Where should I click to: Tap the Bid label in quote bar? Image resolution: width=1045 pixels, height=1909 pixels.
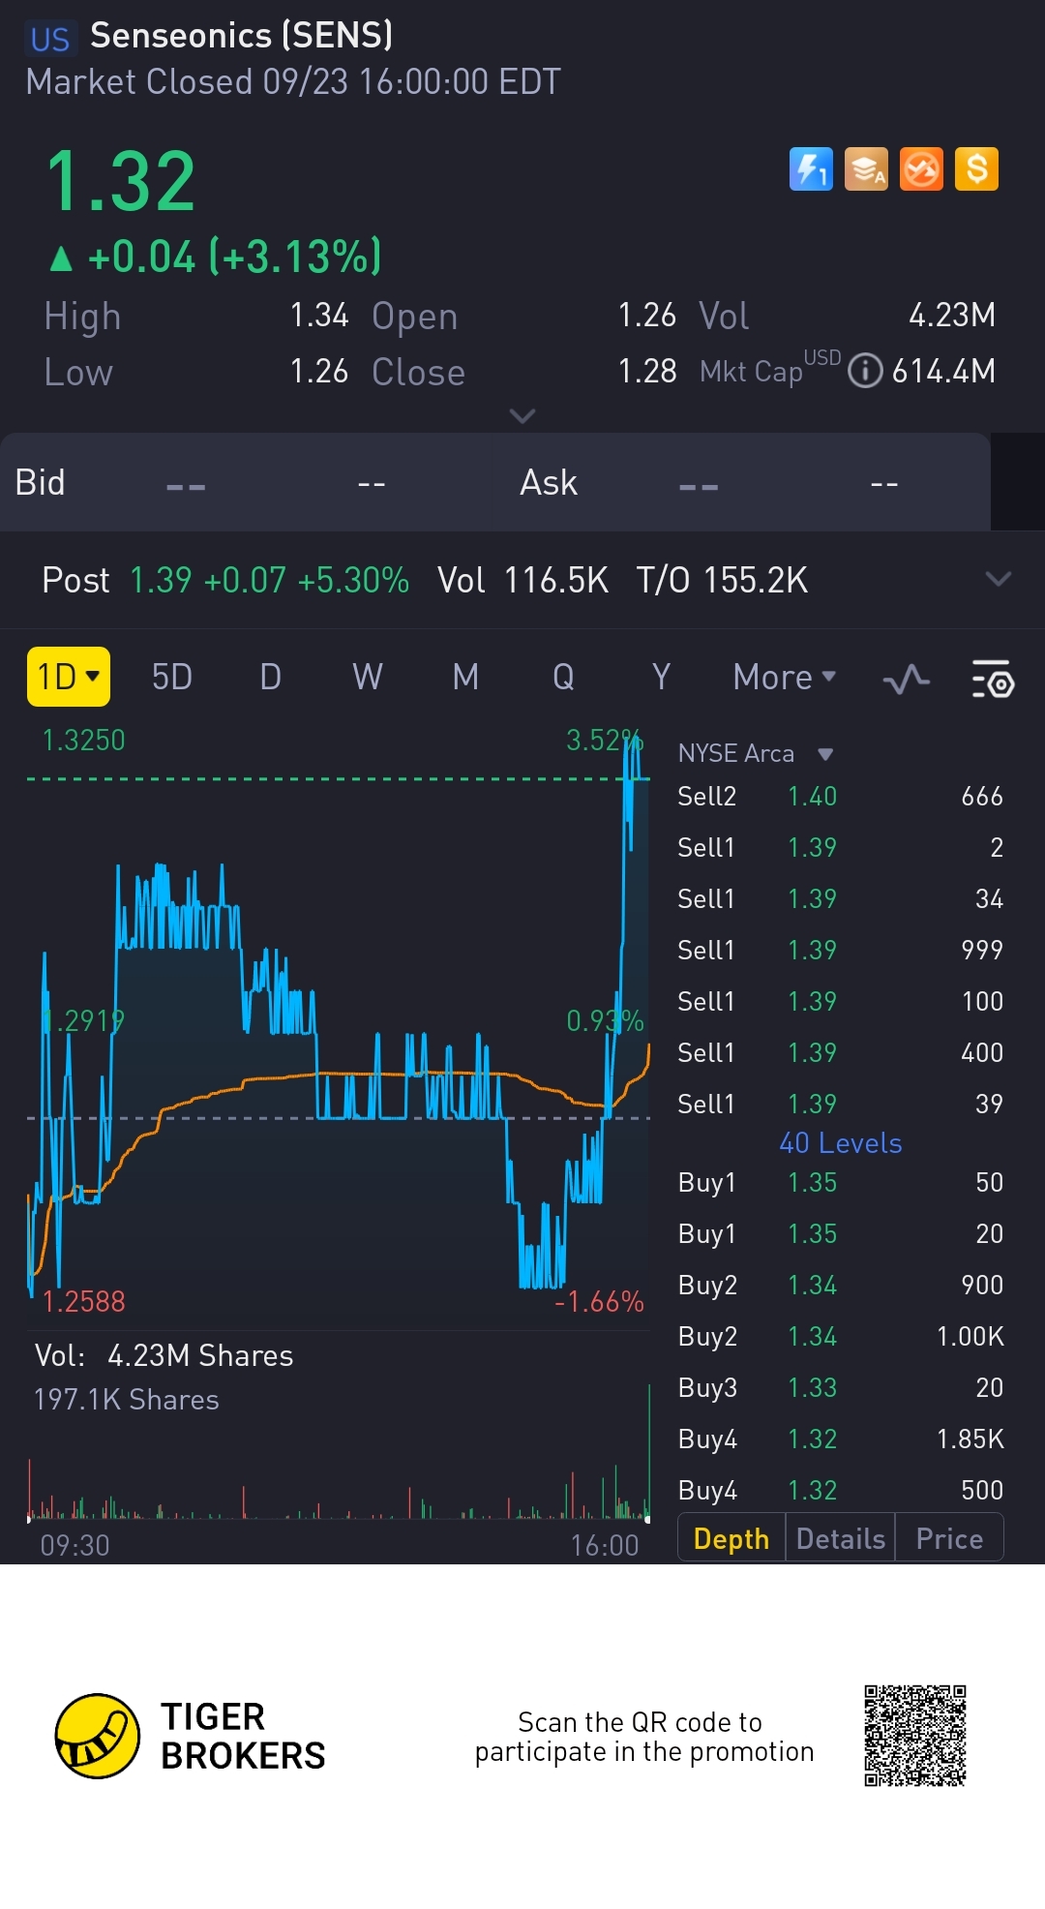pos(40,482)
